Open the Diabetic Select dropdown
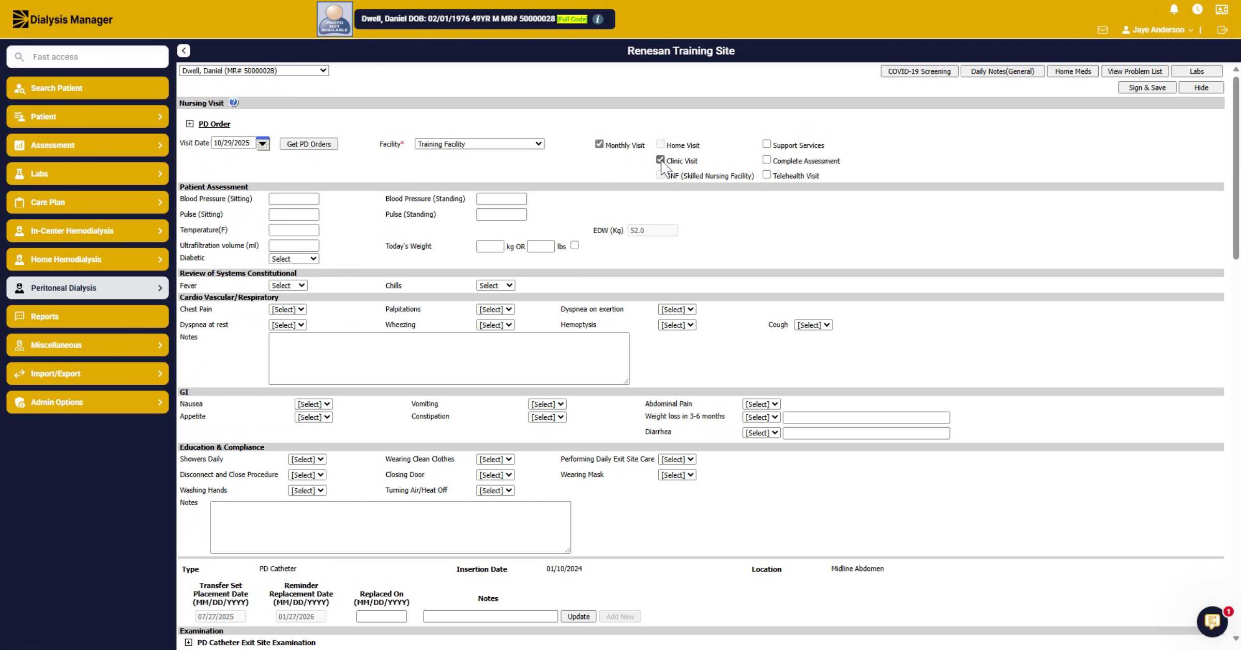Screen dimensions: 1241x650 point(294,259)
